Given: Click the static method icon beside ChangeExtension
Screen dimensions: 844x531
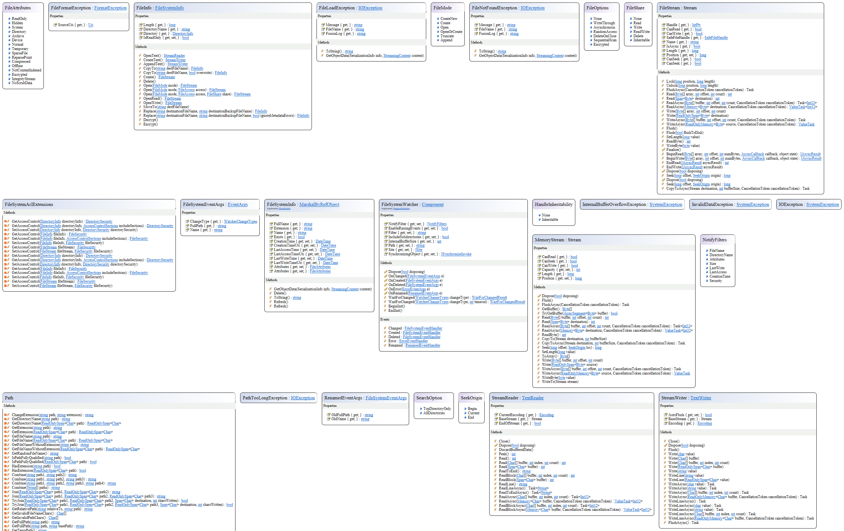Looking at the screenshot, I should 7,415.
